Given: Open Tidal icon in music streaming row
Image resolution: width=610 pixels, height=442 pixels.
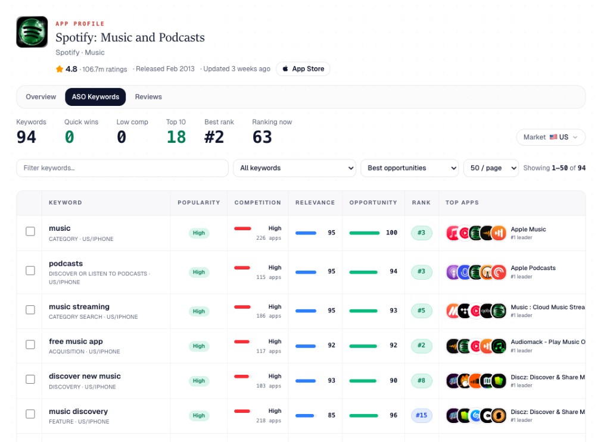Looking at the screenshot, I should (x=465, y=311).
